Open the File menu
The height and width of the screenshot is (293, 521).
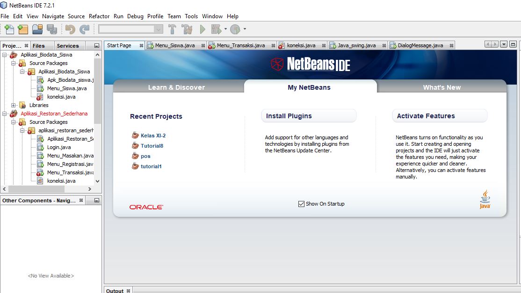point(5,16)
